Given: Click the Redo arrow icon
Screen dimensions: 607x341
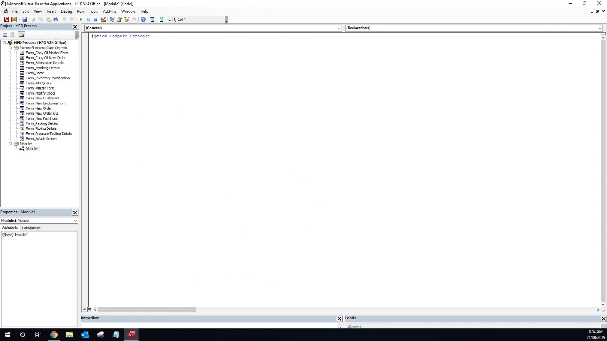Looking at the screenshot, I should point(72,19).
